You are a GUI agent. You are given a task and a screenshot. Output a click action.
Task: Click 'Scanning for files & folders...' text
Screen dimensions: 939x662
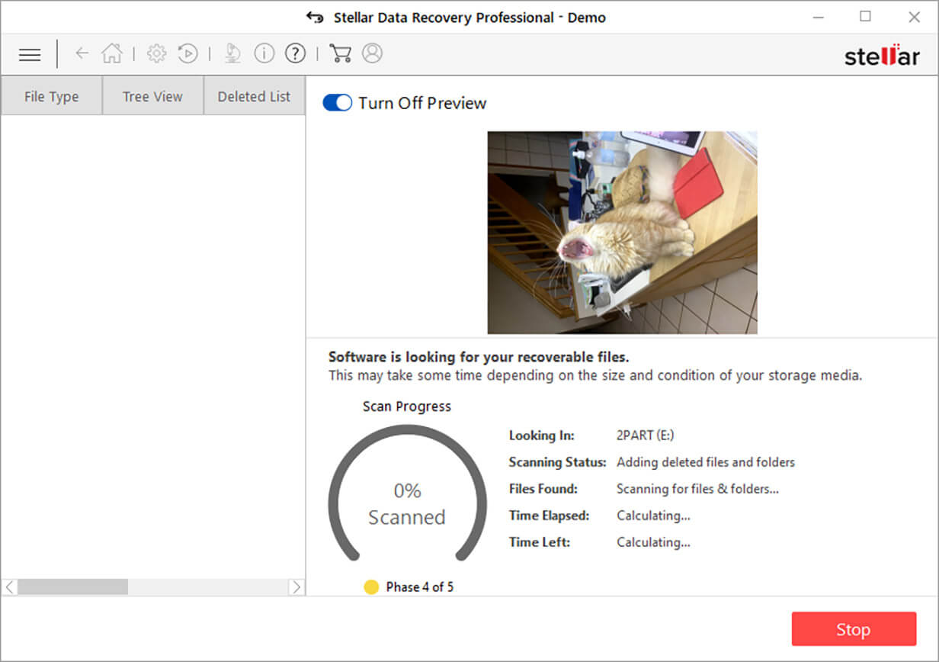[697, 489]
